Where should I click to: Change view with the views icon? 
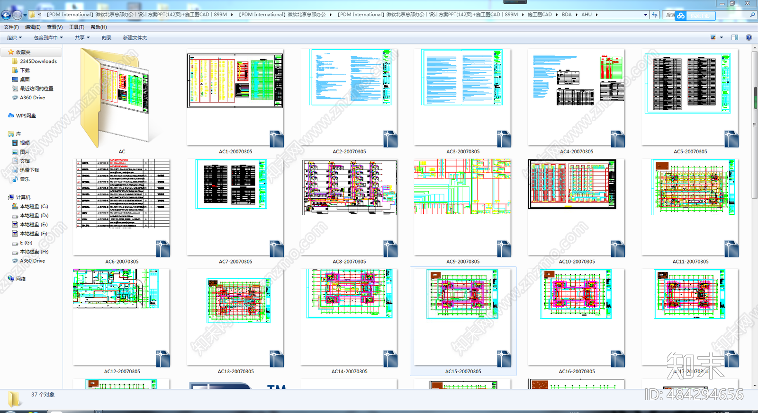click(x=713, y=37)
